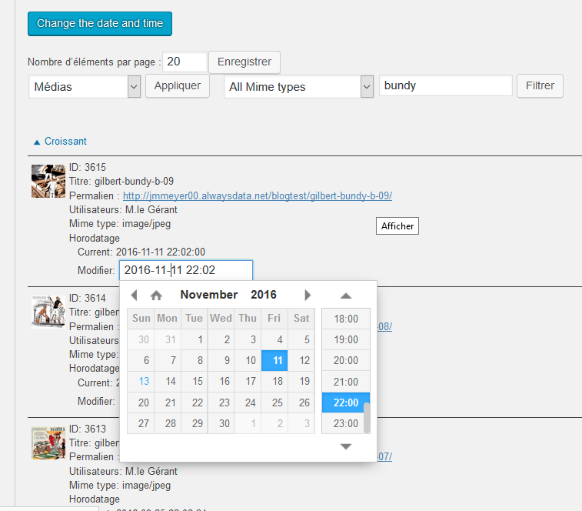Image resolution: width=582 pixels, height=511 pixels.
Task: Click up arrow above time list
Action: click(345, 296)
